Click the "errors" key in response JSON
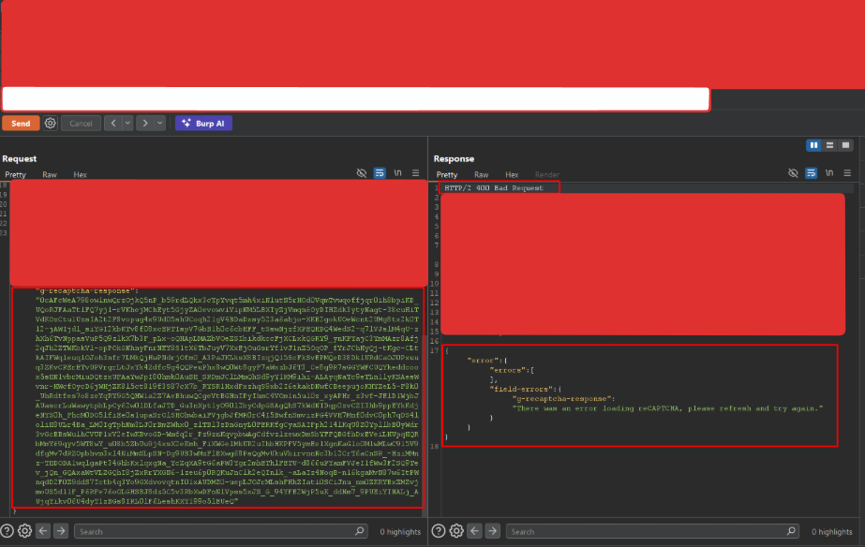 (509, 371)
